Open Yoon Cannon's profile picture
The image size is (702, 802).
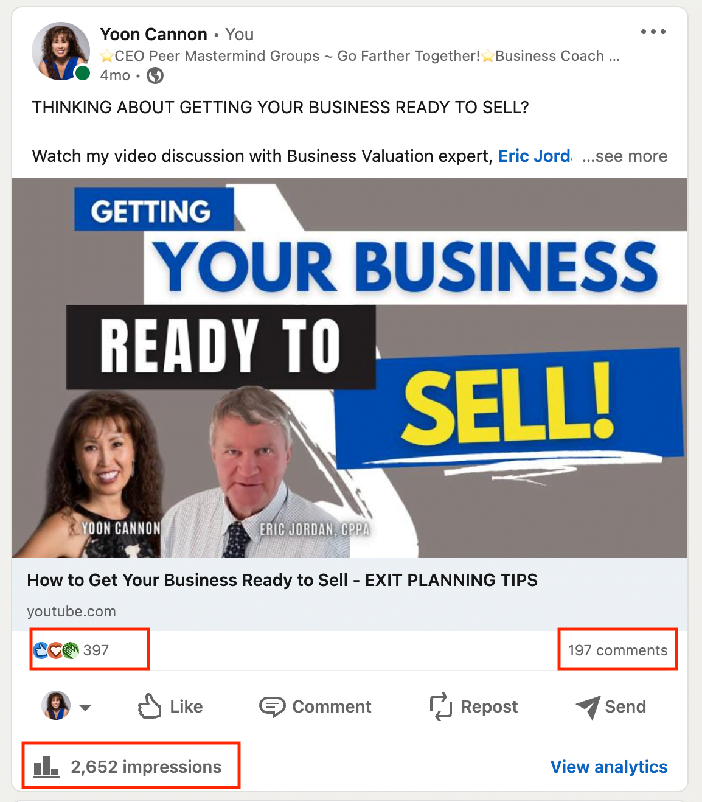pos(61,51)
